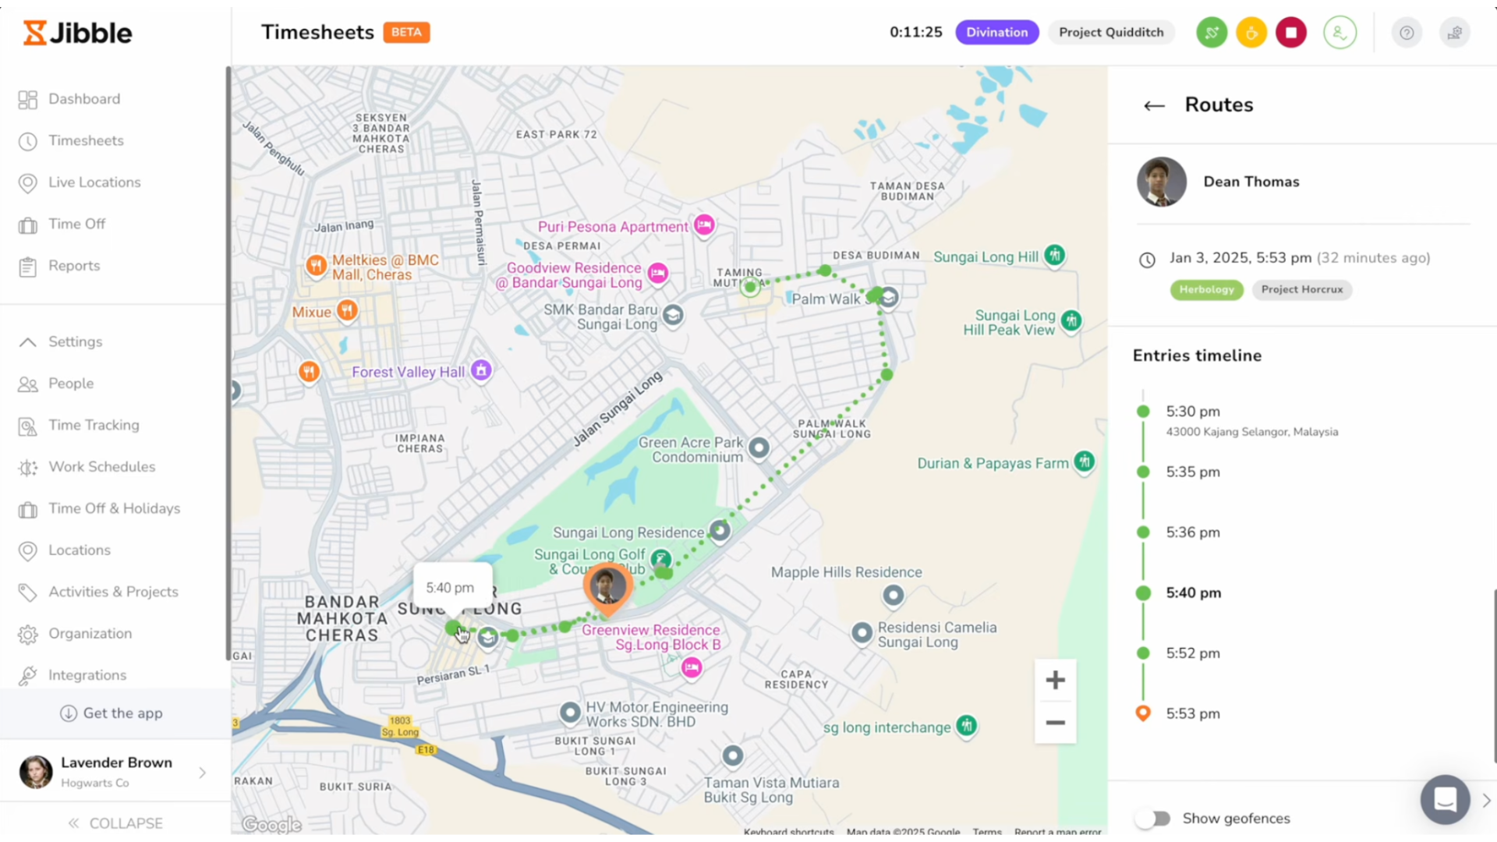Click Meltkies @ BMC Mall marker

point(316,266)
